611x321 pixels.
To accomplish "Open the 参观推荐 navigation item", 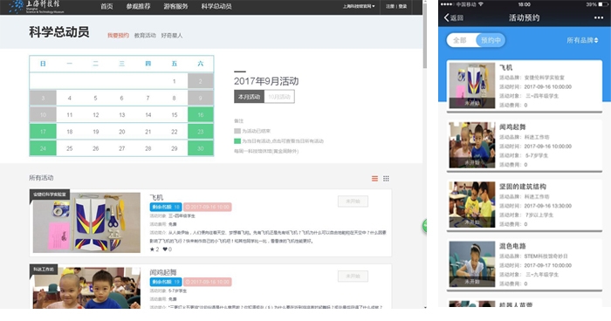I will (x=138, y=6).
